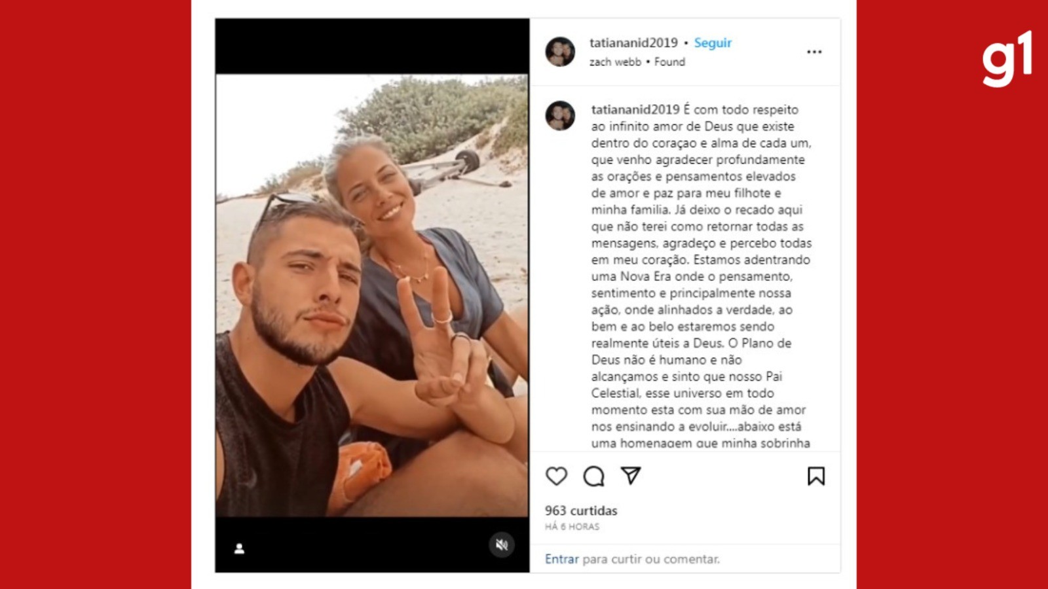
Task: Like the post with the heart icon
Action: (556, 476)
